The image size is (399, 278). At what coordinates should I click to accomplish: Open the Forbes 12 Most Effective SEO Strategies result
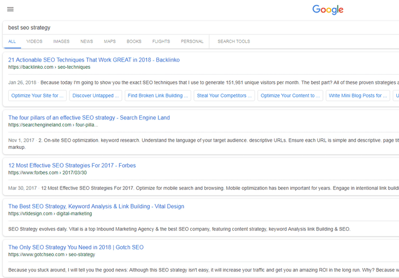(72, 166)
